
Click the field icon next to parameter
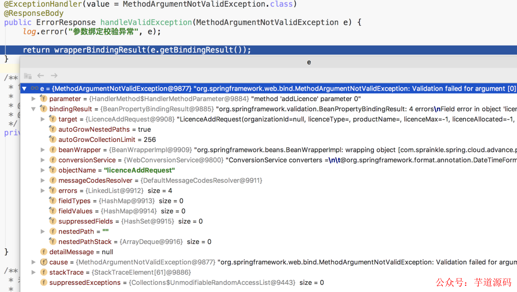click(44, 98)
